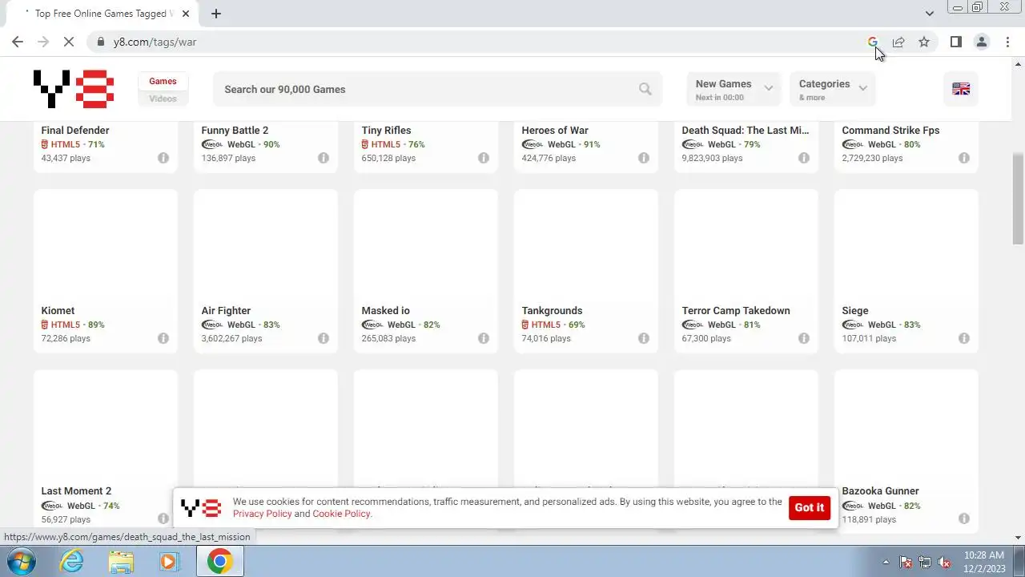This screenshot has width=1025, height=577.
Task: Open the Privacy Policy link
Action: tap(262, 514)
